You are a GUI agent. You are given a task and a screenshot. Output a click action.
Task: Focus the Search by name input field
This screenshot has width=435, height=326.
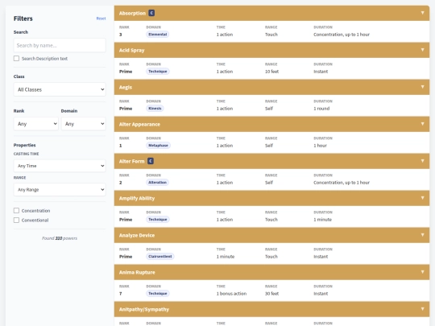[x=60, y=45]
